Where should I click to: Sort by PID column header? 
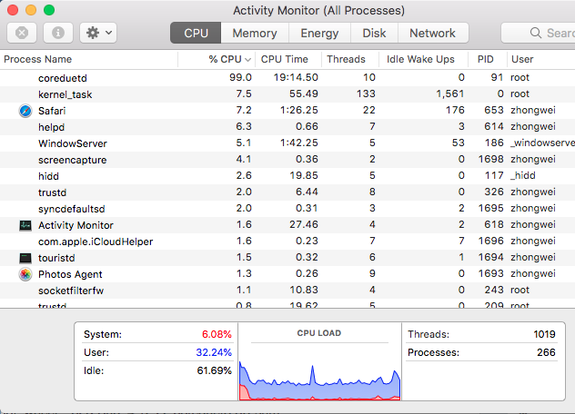pos(488,59)
